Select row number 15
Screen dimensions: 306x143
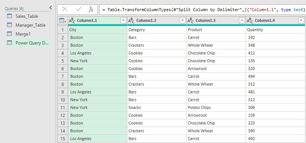tap(63, 139)
